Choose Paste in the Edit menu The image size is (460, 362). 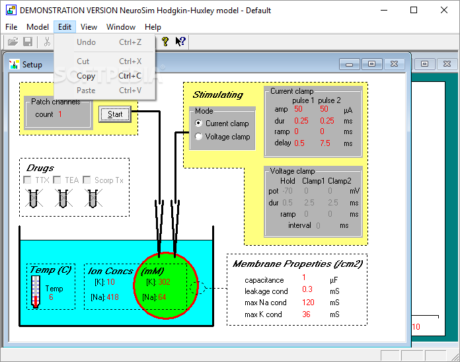coord(104,90)
